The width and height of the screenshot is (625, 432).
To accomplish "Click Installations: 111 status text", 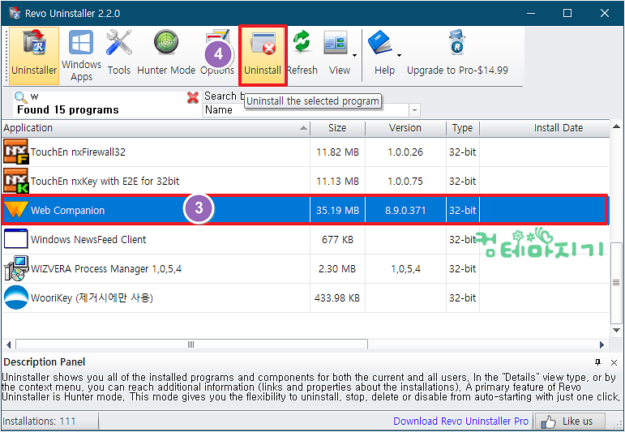I will tap(39, 421).
